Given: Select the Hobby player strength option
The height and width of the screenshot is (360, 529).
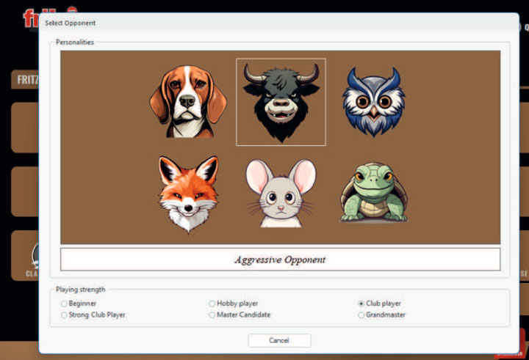Looking at the screenshot, I should click(212, 304).
